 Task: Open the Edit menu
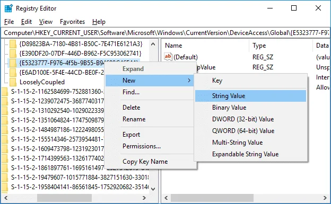pos(27,22)
